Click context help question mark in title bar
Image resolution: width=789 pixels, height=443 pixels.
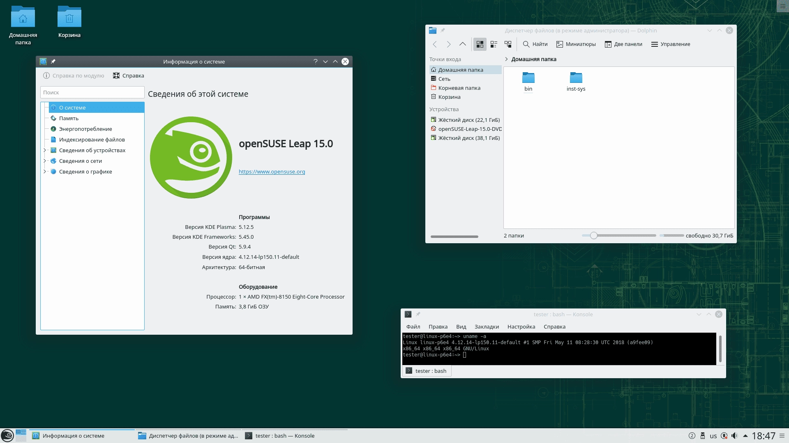coord(316,62)
